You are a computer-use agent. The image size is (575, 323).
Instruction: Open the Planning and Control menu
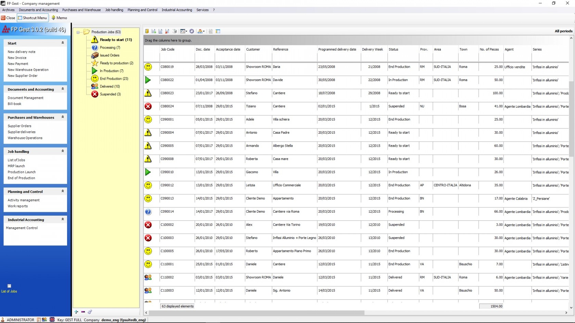click(x=142, y=10)
